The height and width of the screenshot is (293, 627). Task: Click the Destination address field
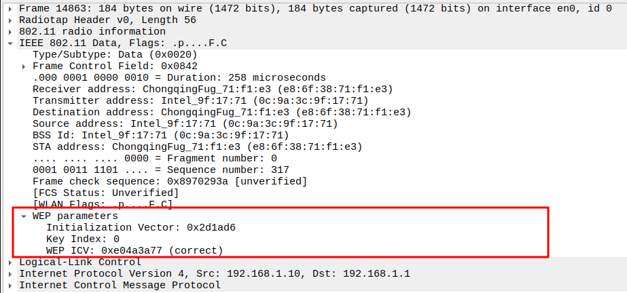click(221, 112)
